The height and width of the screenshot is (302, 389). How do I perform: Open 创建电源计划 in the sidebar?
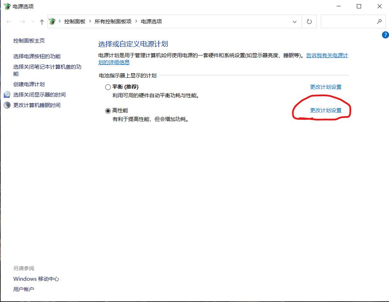[x=29, y=84]
